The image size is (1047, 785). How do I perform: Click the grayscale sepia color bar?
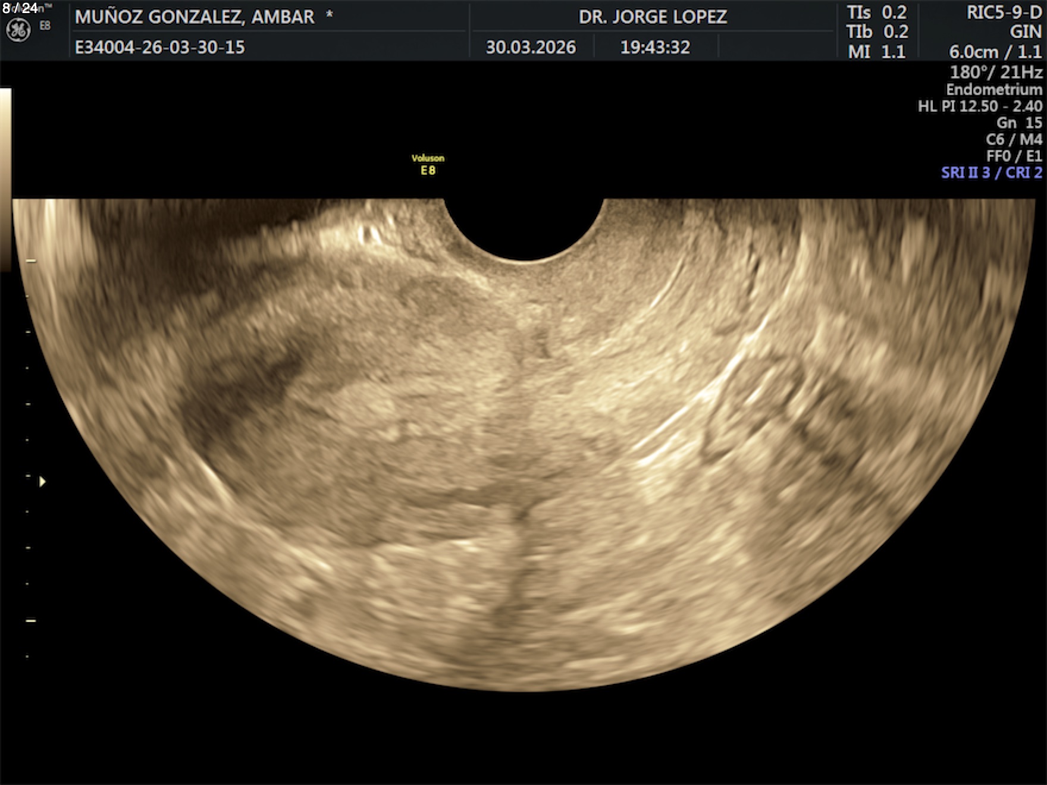click(5, 178)
